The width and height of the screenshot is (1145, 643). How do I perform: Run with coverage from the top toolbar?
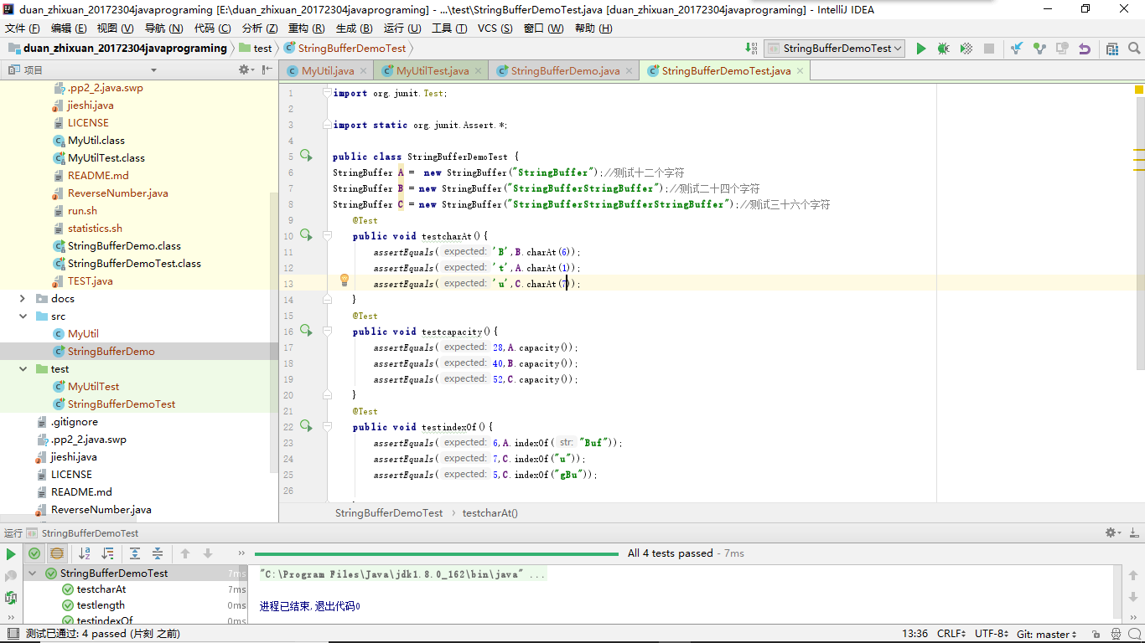tap(966, 49)
